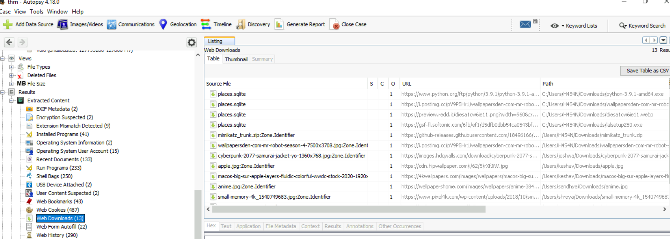This screenshot has width=670, height=239.
Task: Collapse the Extracted Content node
Action: click(12, 101)
